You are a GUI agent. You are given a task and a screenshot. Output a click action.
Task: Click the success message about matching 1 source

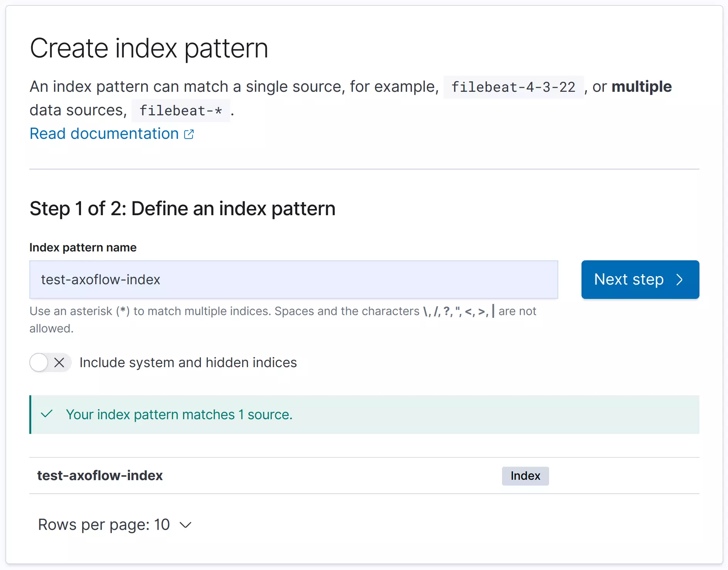tap(179, 415)
